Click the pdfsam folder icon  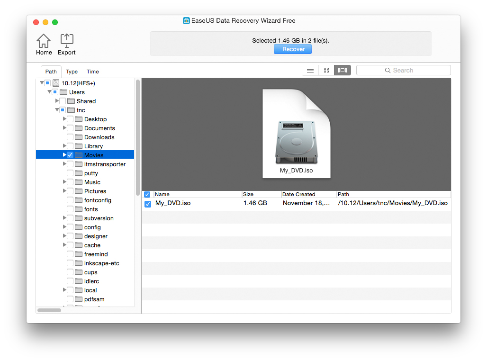(79, 299)
